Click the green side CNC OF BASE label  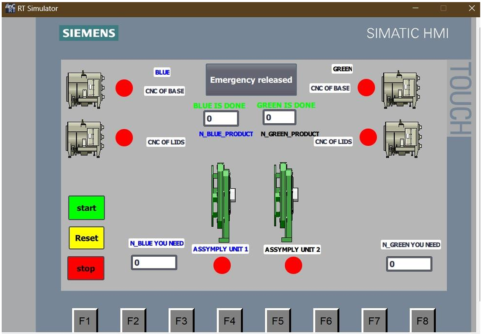coord(330,88)
